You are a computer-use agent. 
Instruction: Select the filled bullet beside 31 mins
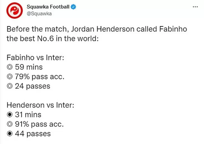pyautogui.click(x=9, y=115)
